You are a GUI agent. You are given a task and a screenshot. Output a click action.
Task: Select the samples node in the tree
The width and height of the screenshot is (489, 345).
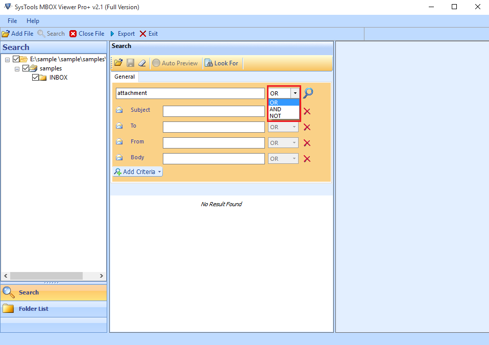point(51,68)
